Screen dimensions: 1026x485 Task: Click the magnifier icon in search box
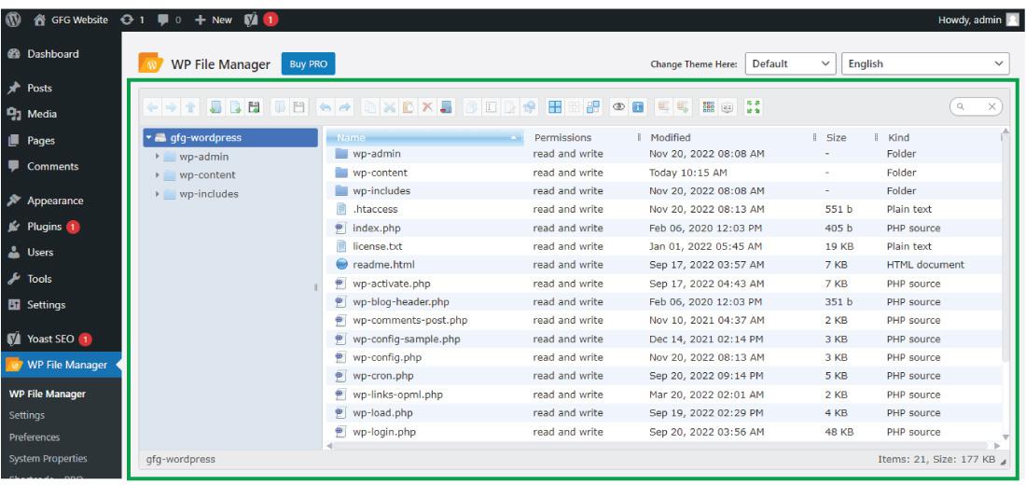pyautogui.click(x=960, y=106)
